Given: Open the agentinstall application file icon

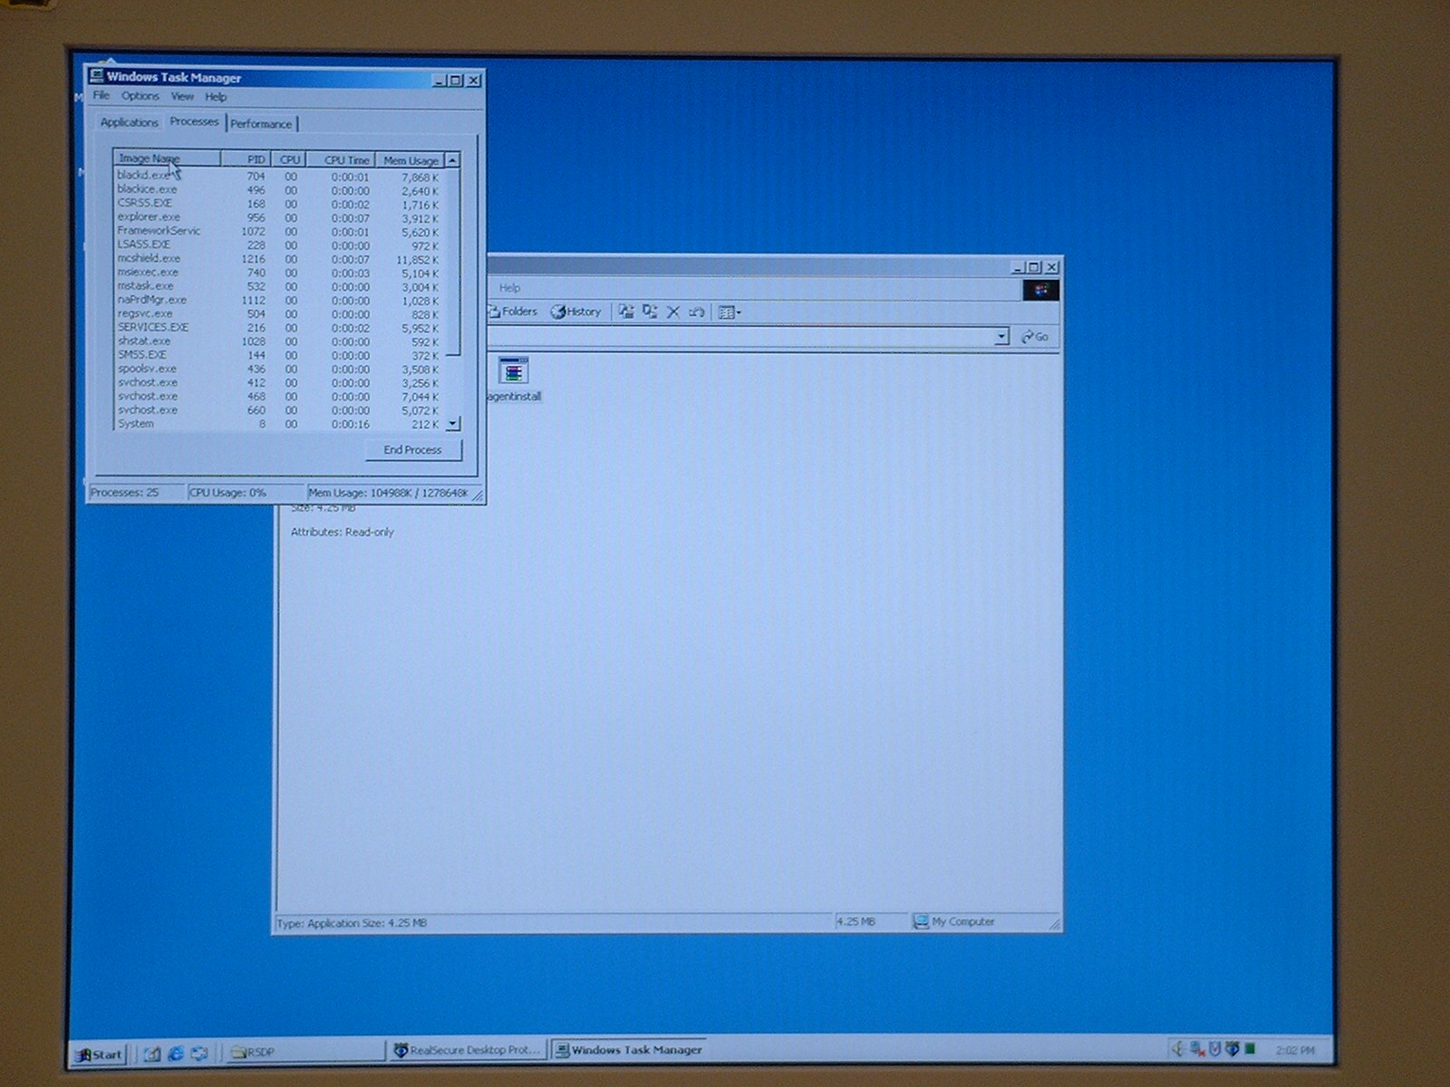Looking at the screenshot, I should [x=513, y=371].
